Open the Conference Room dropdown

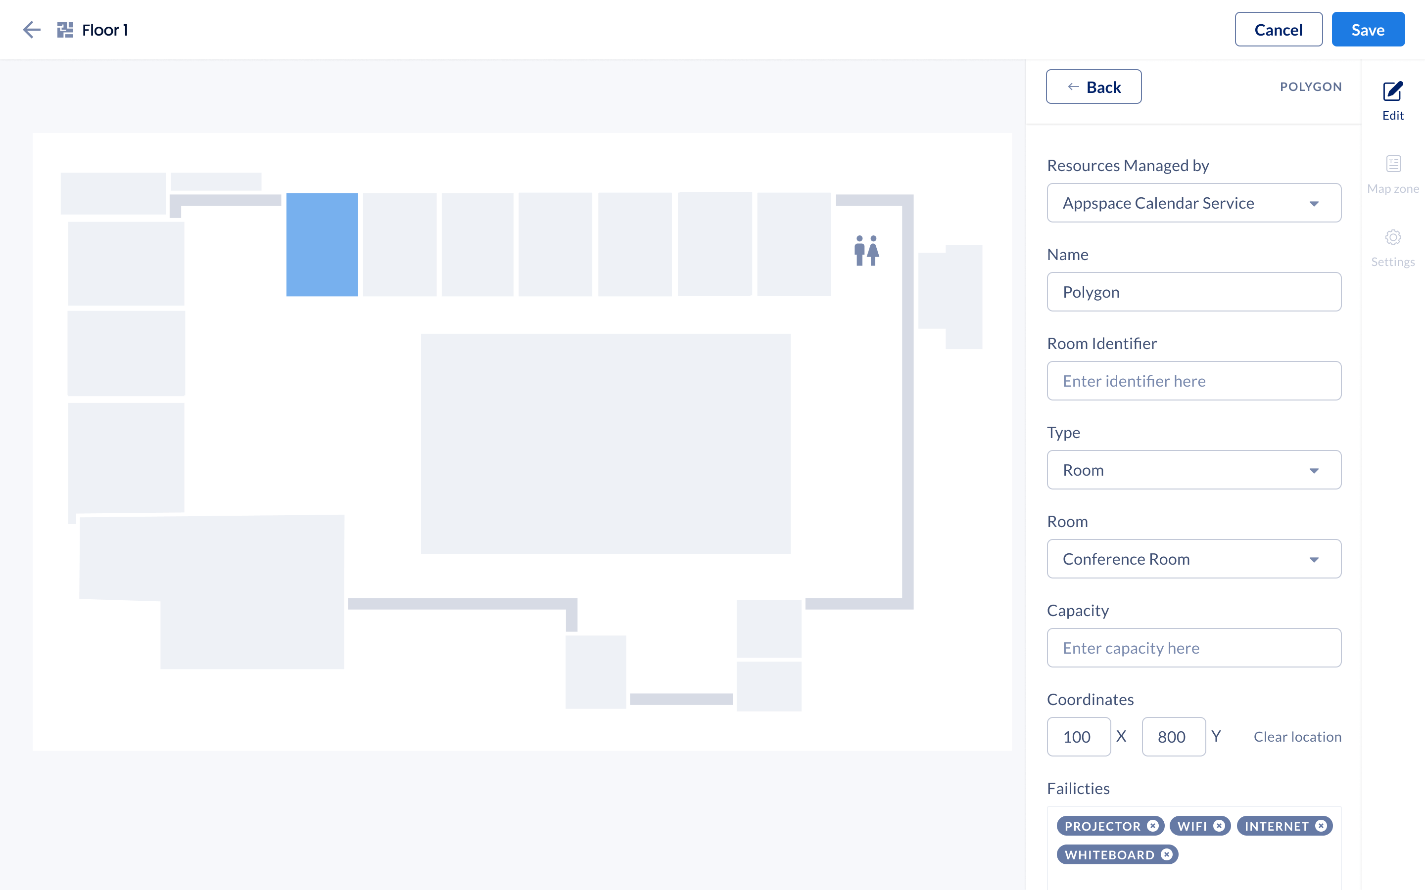click(1193, 559)
